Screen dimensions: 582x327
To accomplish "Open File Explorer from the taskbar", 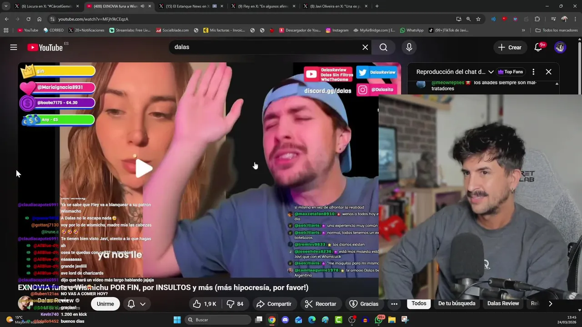I will [x=391, y=320].
